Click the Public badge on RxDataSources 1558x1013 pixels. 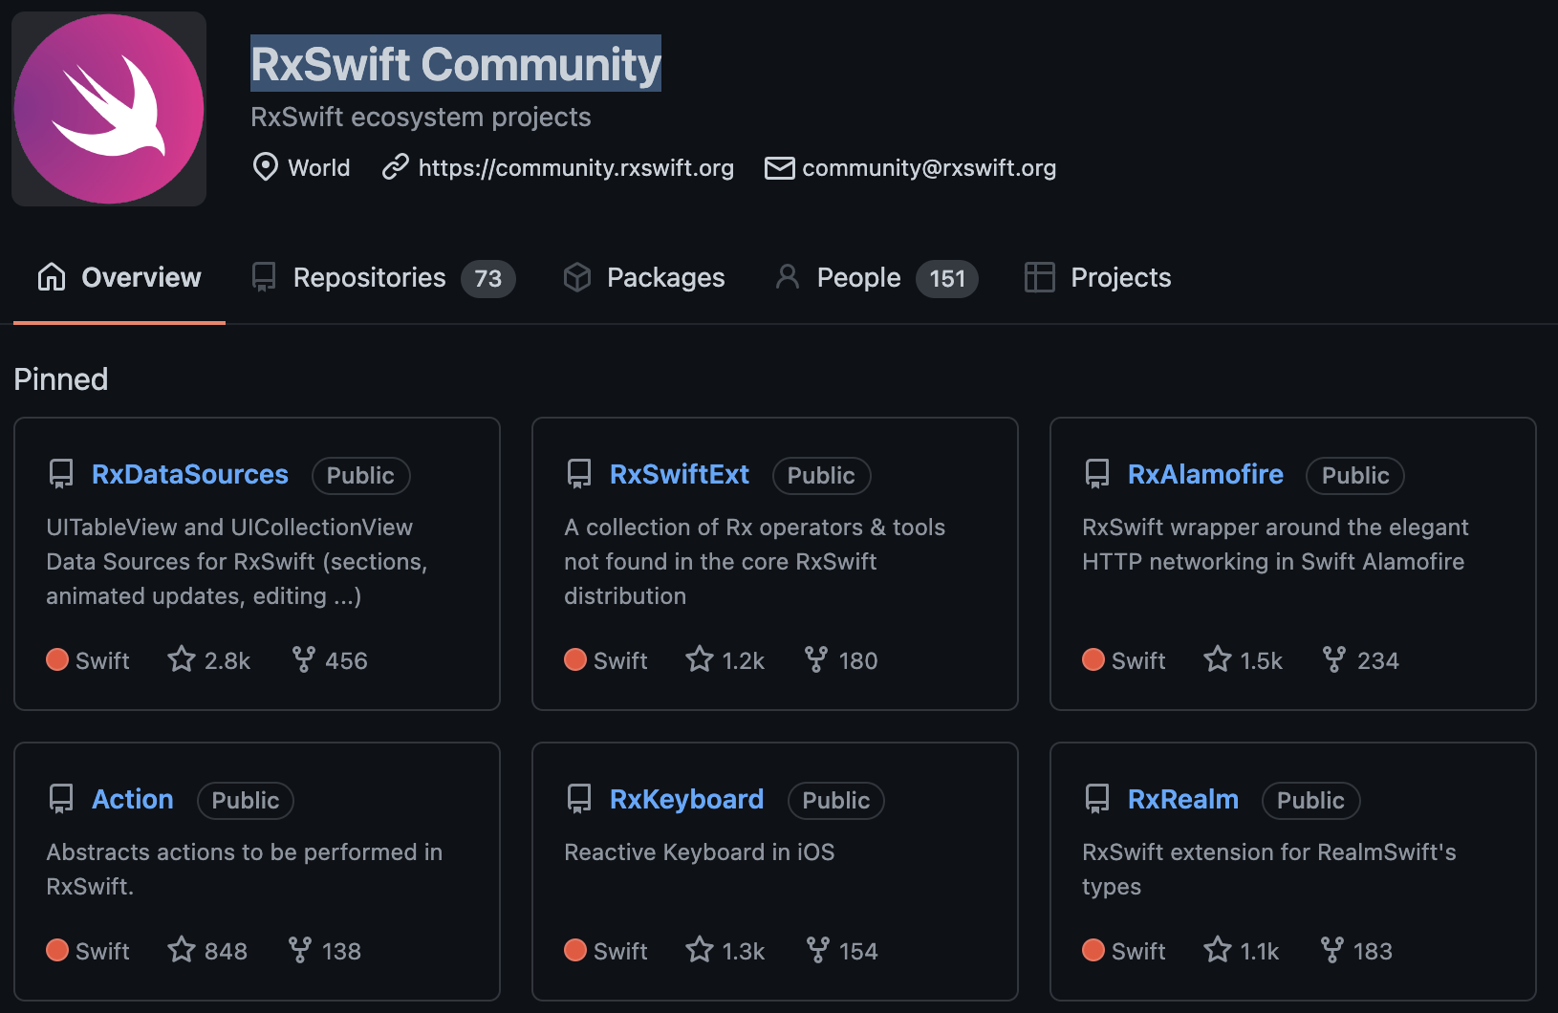(360, 475)
